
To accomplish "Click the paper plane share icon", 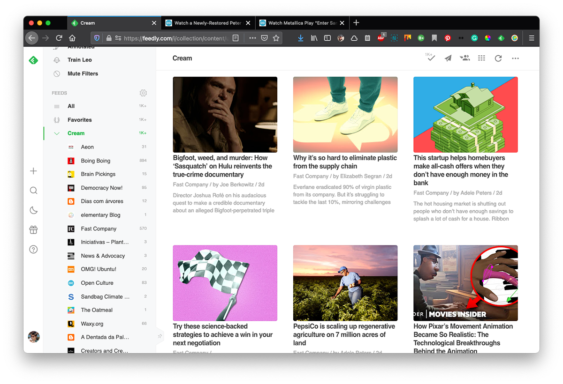I will tap(448, 59).
